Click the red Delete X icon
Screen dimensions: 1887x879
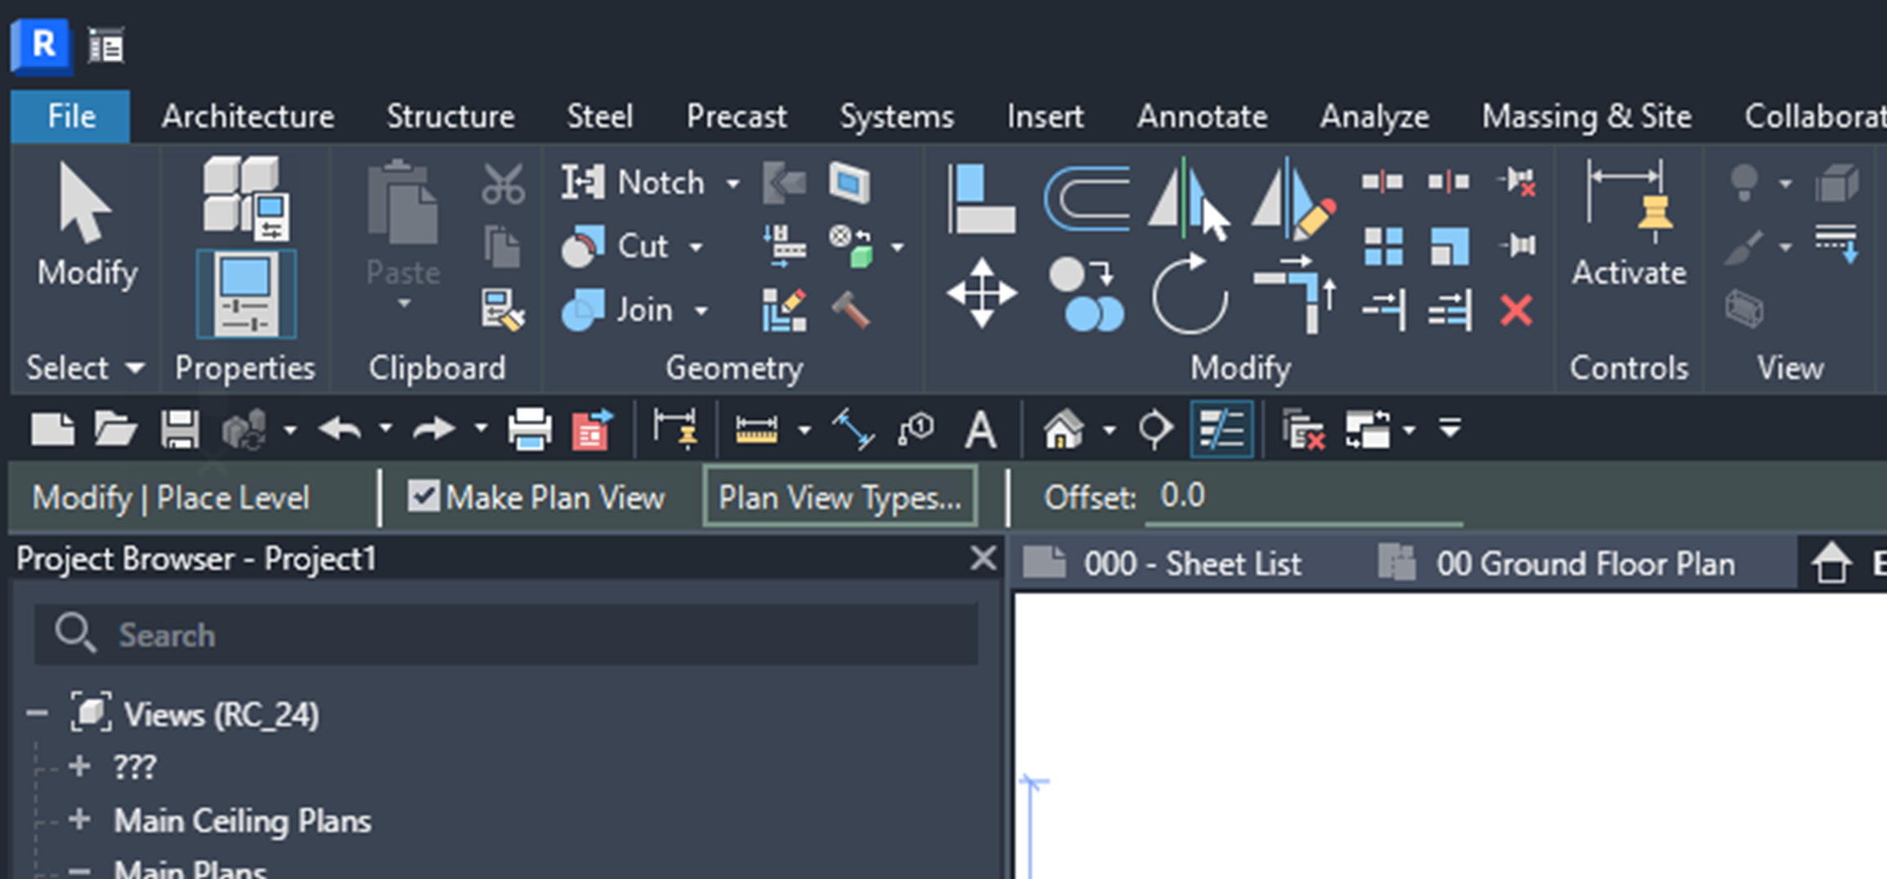[x=1516, y=310]
